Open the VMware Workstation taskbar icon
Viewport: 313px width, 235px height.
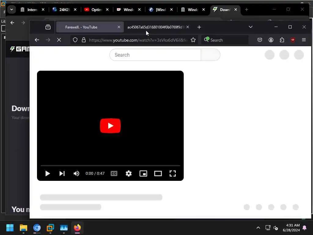[x=50, y=228]
